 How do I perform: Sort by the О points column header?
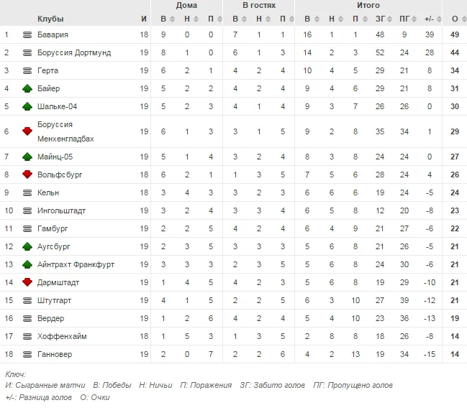(455, 19)
